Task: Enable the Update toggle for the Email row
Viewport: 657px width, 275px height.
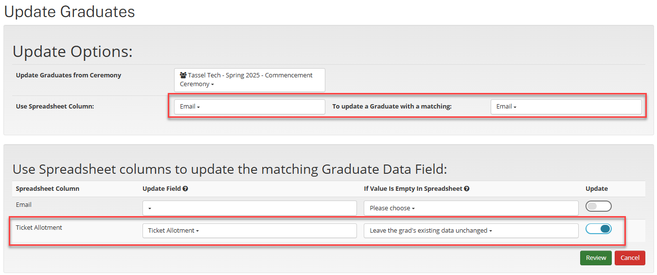Action: point(598,206)
